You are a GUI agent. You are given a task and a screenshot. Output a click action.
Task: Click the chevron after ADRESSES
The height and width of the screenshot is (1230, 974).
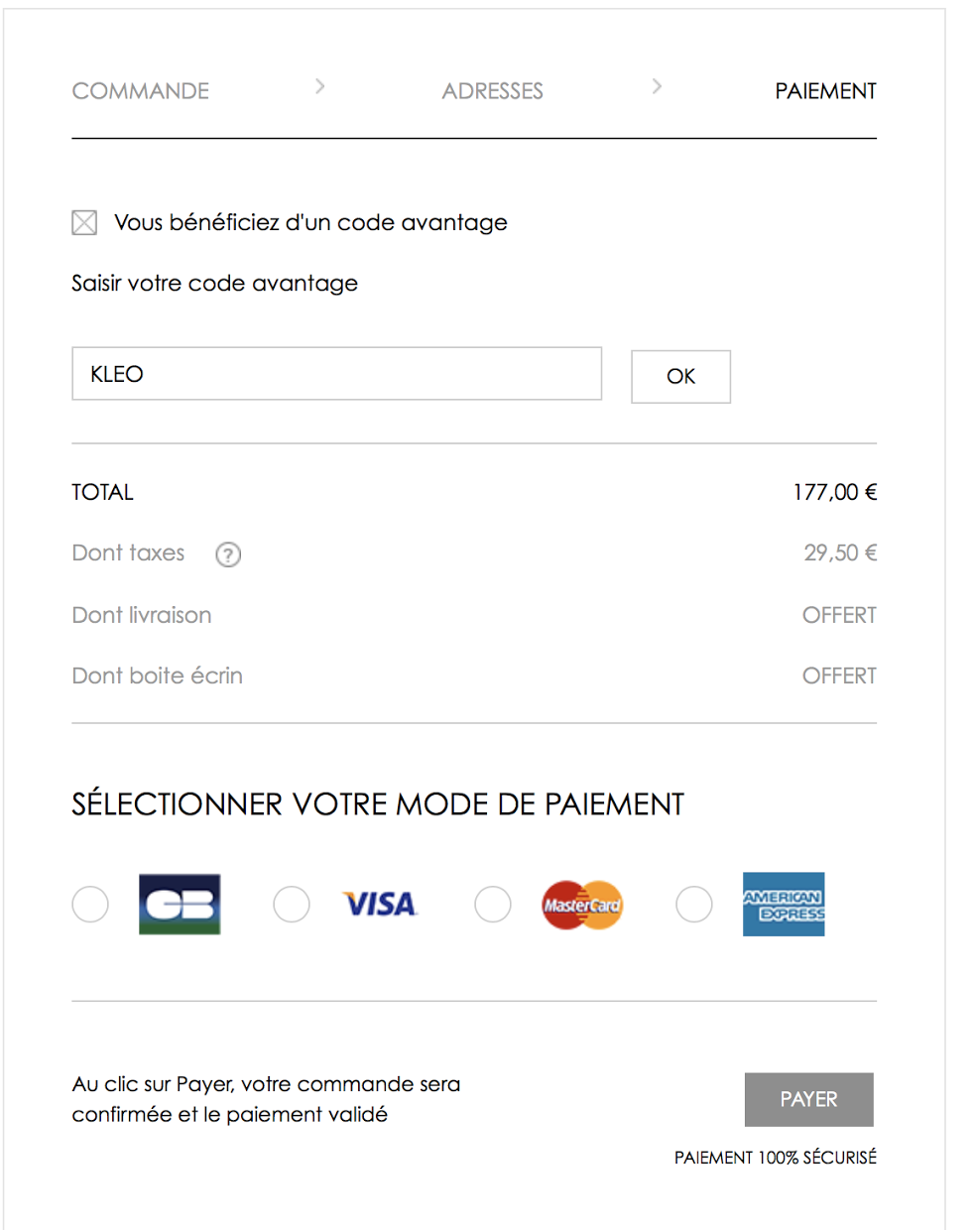pyautogui.click(x=658, y=86)
